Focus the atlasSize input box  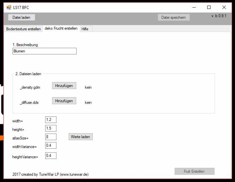(51, 137)
